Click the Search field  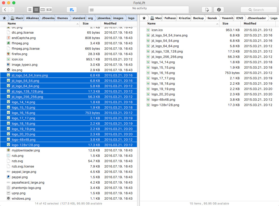259,10
